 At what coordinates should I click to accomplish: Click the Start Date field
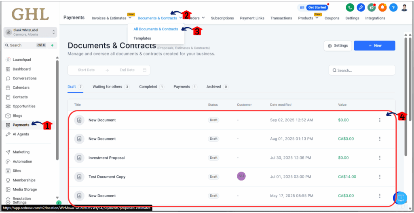pyautogui.click(x=87, y=70)
